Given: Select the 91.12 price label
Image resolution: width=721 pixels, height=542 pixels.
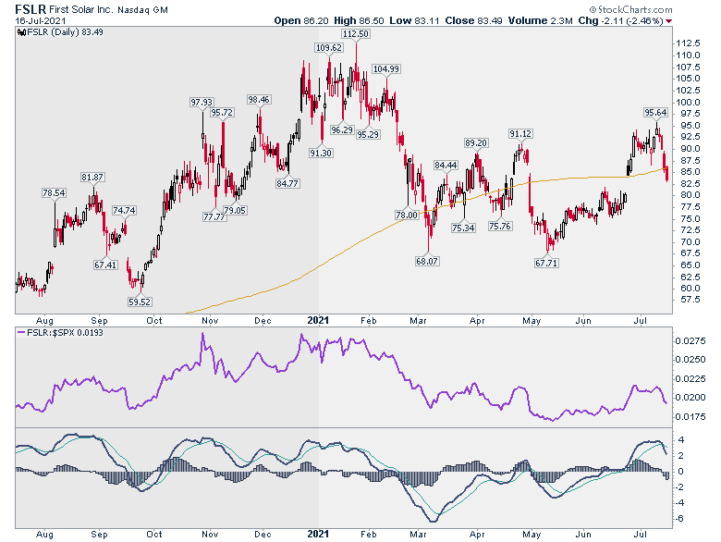Looking at the screenshot, I should [x=520, y=134].
